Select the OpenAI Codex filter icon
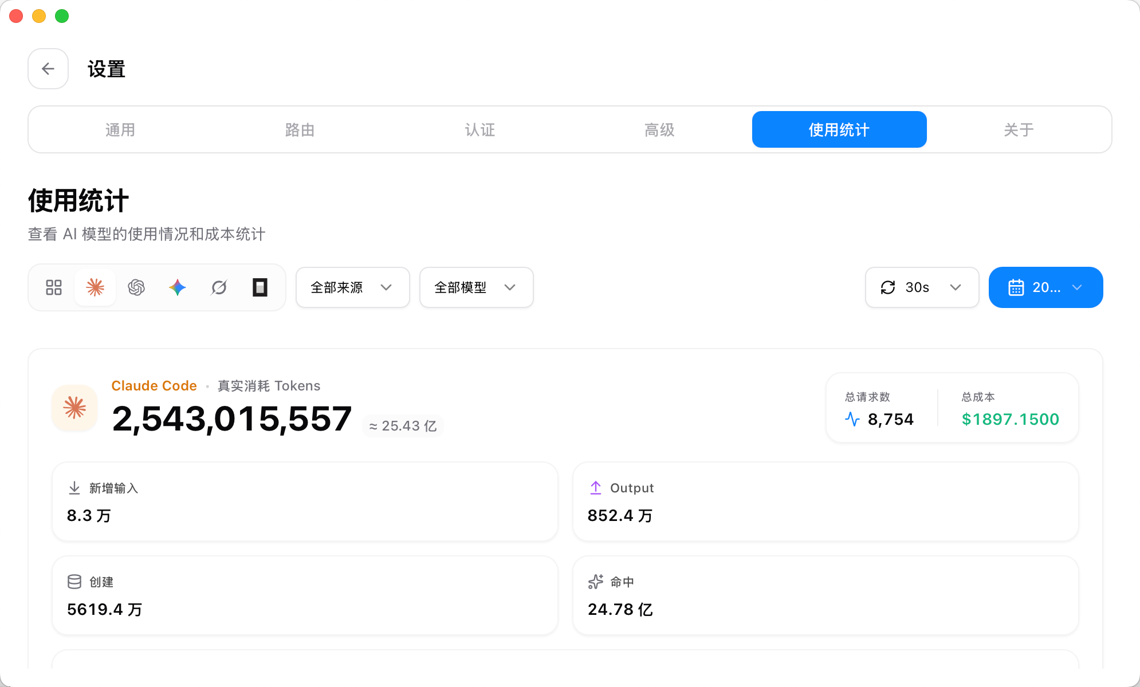Screen dimensions: 1140x687 [x=136, y=287]
